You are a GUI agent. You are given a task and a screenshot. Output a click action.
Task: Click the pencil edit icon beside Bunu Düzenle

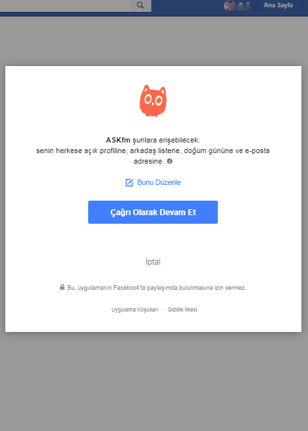click(130, 183)
